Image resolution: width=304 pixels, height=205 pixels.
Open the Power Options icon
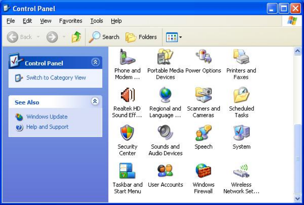(x=203, y=56)
